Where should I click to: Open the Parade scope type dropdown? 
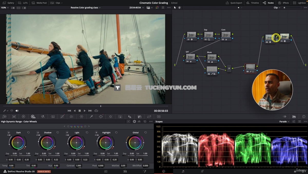click(x=284, y=122)
